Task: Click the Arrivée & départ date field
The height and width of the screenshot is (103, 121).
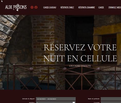Action: [x=56, y=99]
